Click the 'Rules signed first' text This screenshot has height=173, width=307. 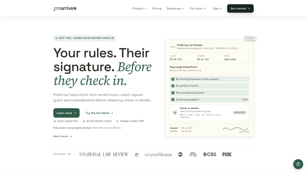point(67,121)
